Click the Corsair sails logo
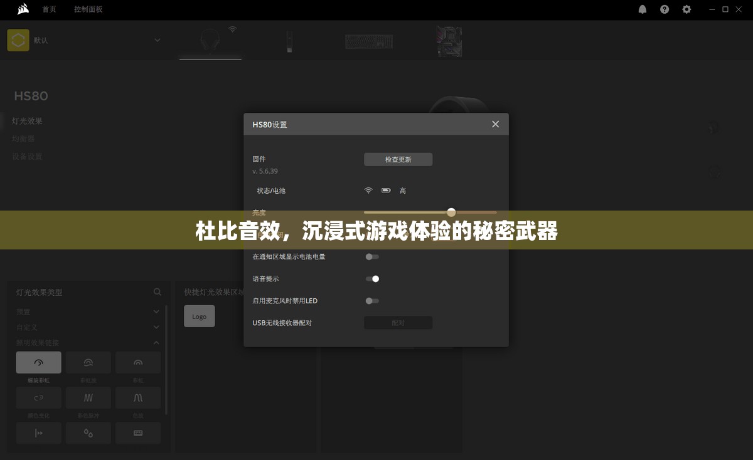 [23, 9]
